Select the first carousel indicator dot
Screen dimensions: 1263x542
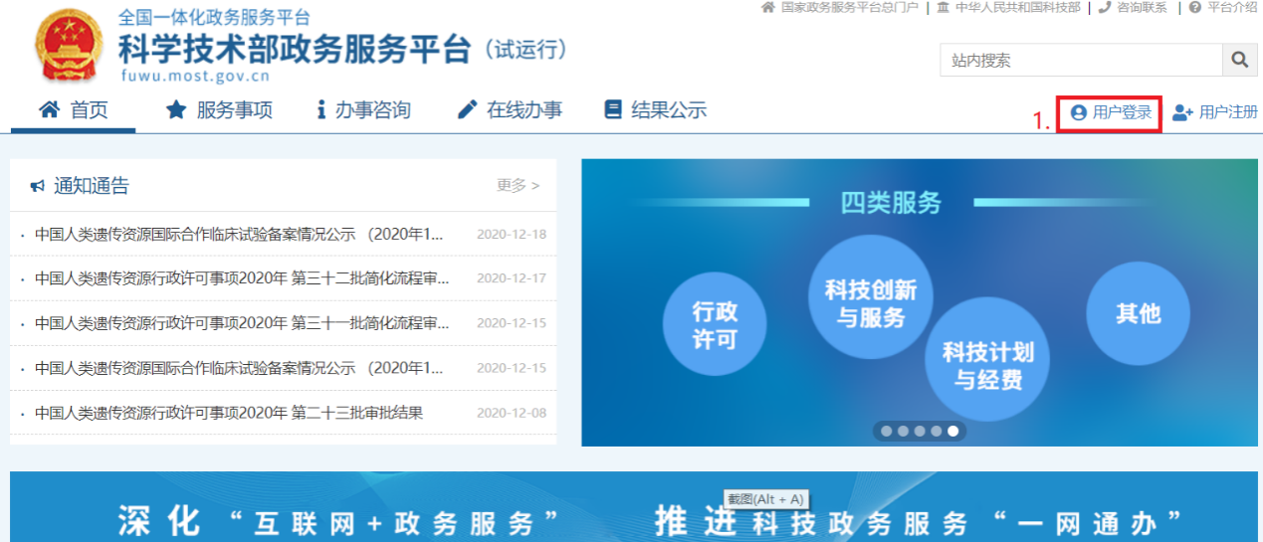click(x=886, y=432)
